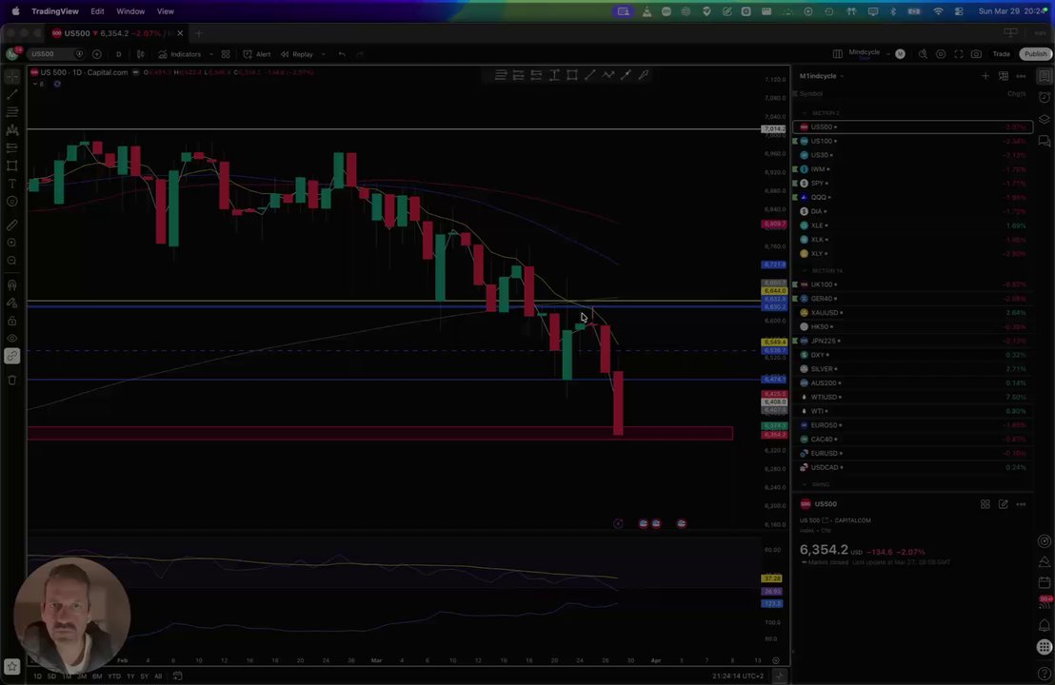1055x685 pixels.
Task: Toggle lock all drawing tools
Action: point(12,321)
